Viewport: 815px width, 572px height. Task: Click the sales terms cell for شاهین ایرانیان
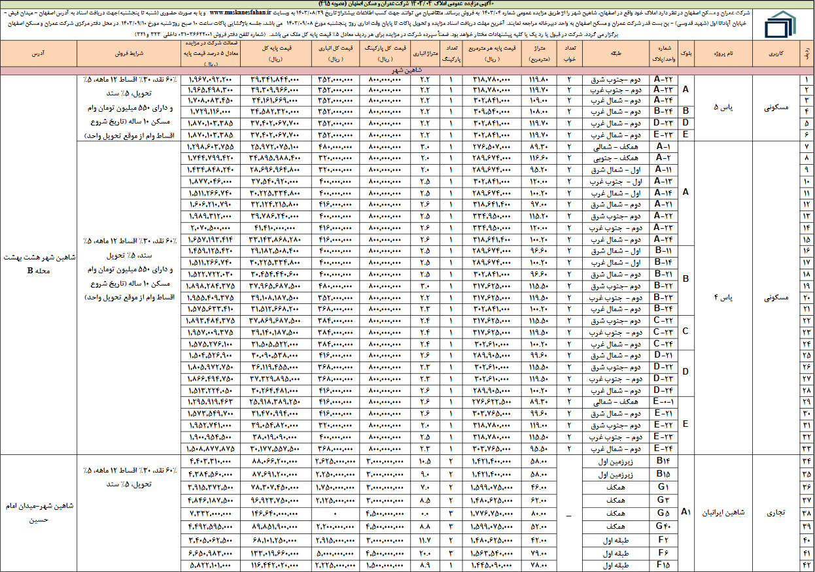[129, 513]
